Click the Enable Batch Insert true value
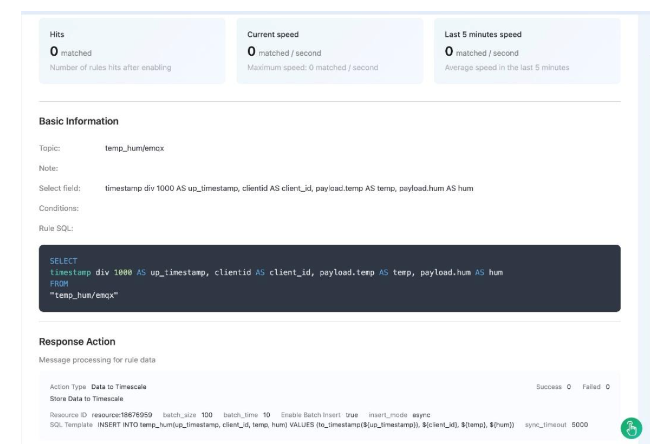650x444 pixels. pyautogui.click(x=352, y=415)
